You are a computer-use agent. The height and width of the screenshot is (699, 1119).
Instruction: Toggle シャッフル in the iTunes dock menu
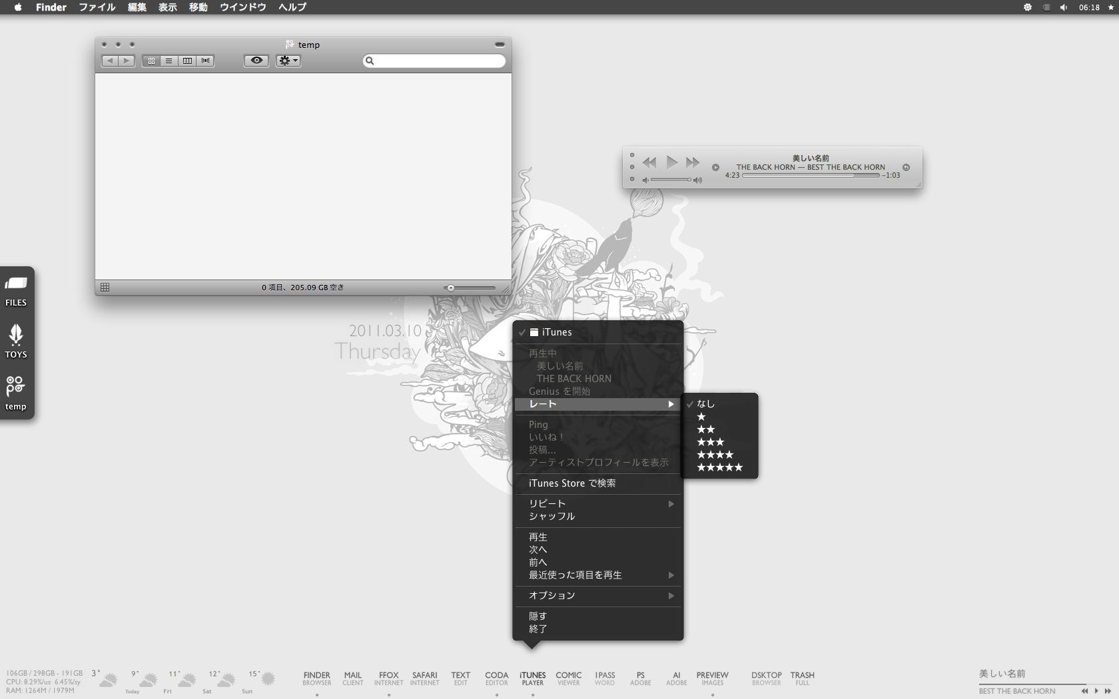pyautogui.click(x=598, y=517)
